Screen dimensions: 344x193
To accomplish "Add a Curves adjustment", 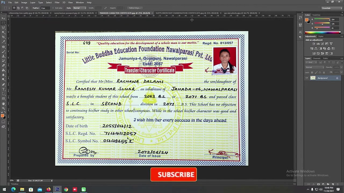I will pos(322,44).
